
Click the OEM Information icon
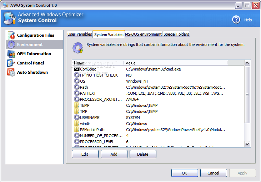[x=11, y=54]
